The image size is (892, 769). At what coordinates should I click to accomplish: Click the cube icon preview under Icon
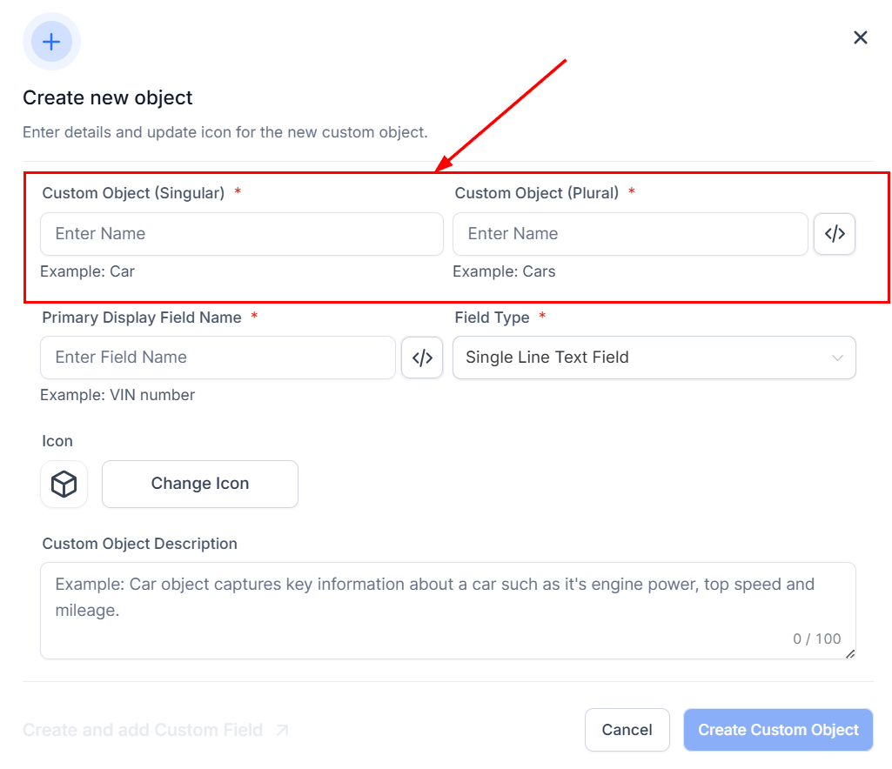(64, 485)
